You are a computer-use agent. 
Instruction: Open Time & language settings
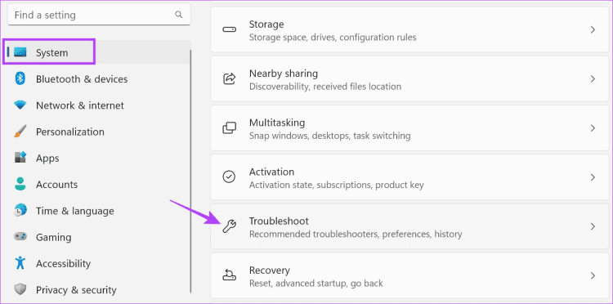click(x=74, y=211)
